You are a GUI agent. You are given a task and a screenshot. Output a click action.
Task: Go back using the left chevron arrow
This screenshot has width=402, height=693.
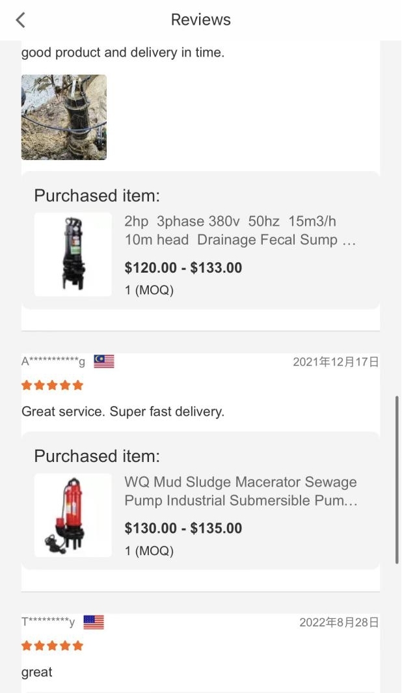point(20,20)
